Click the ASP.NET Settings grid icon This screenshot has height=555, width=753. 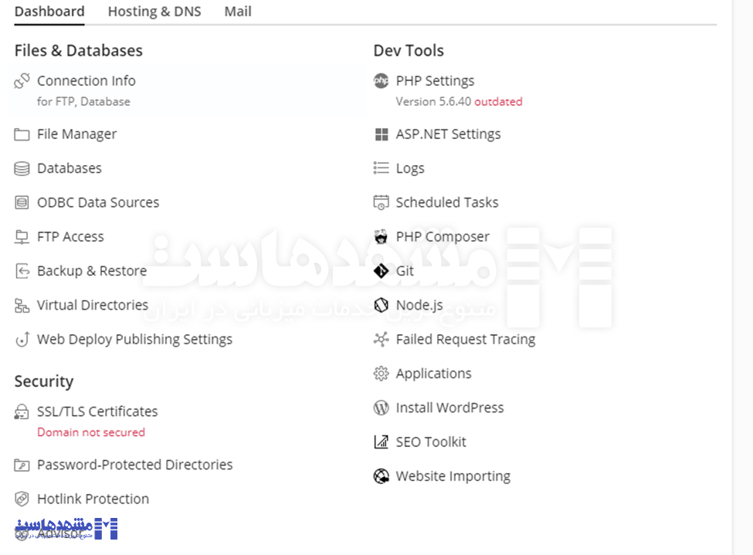381,134
